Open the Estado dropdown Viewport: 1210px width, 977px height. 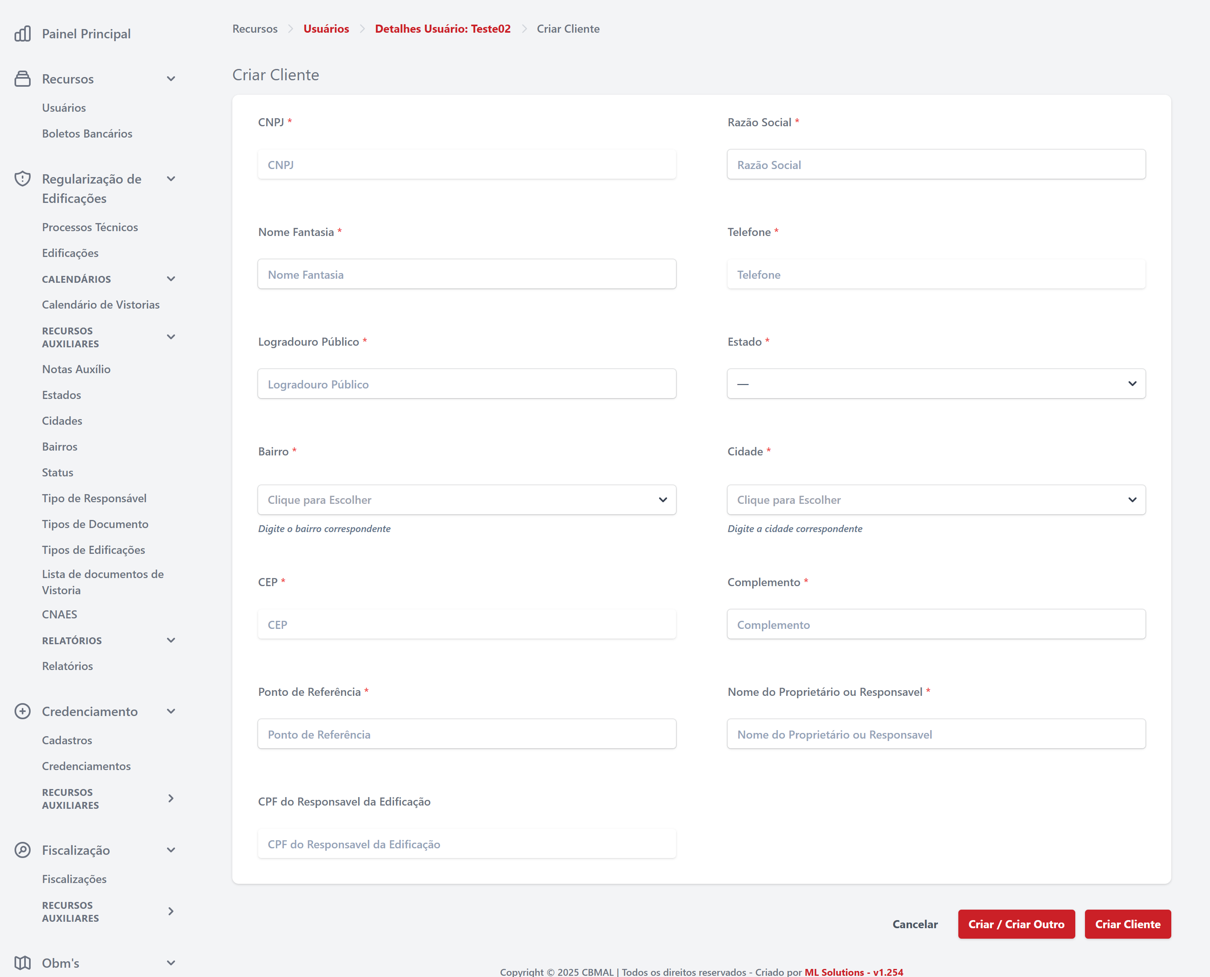pos(936,384)
